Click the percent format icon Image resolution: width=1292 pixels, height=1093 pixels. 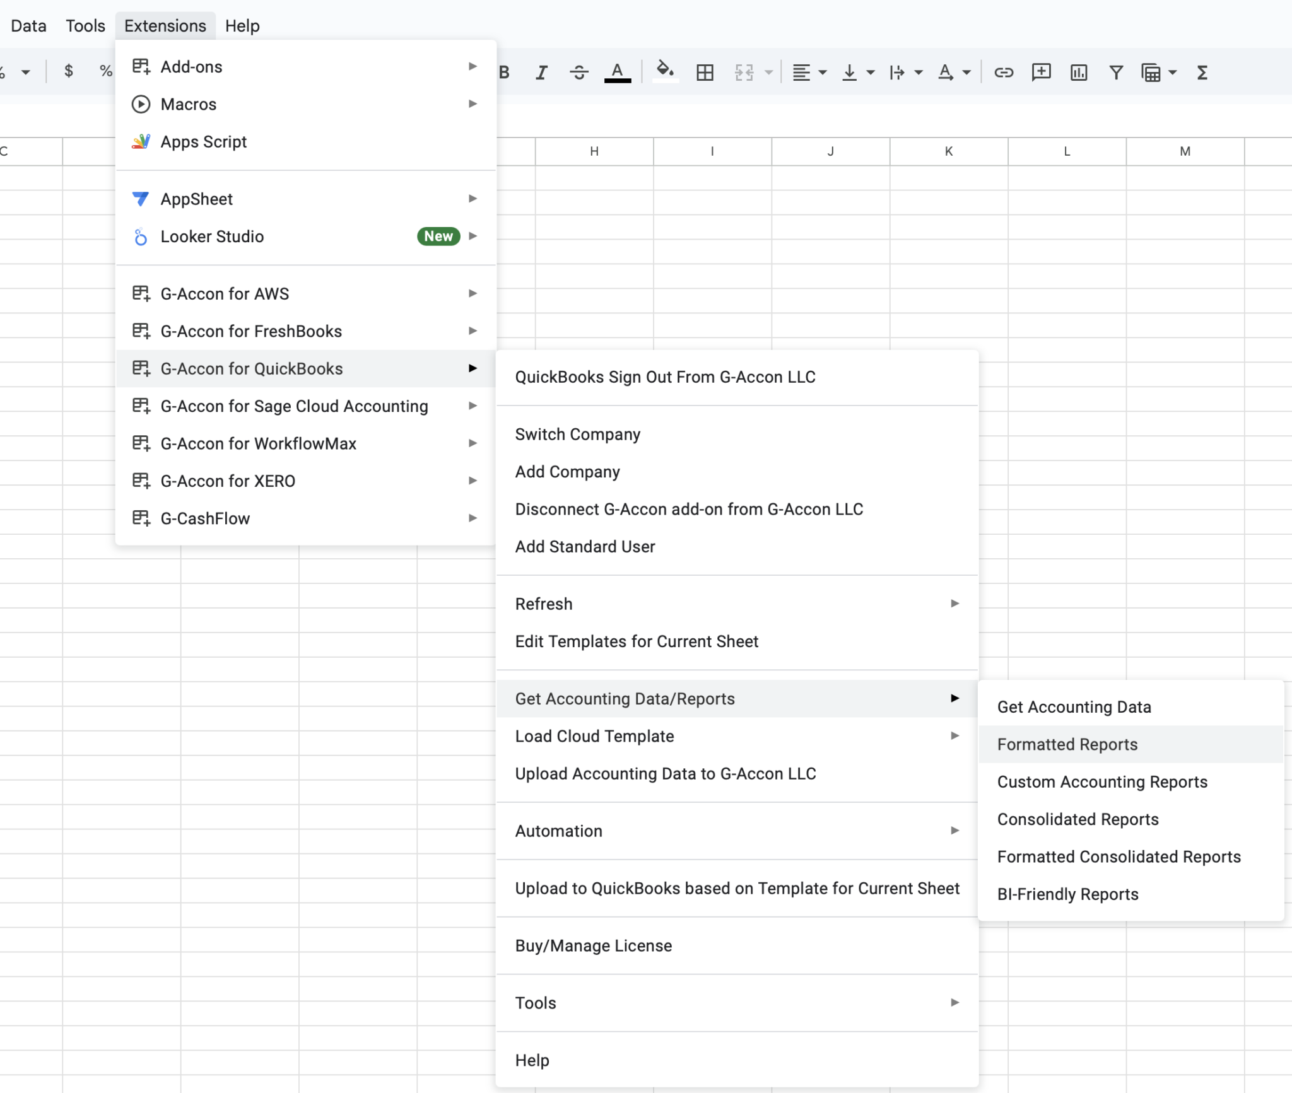(106, 71)
